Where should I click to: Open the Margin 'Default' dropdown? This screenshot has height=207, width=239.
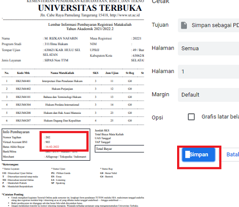pyautogui.click(x=209, y=95)
